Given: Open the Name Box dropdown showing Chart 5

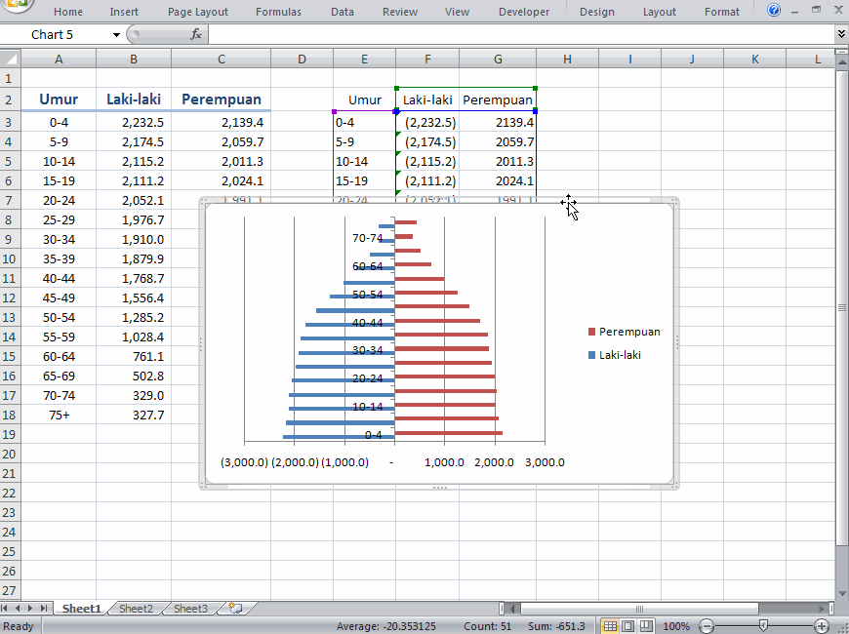Looking at the screenshot, I should pyautogui.click(x=113, y=32).
